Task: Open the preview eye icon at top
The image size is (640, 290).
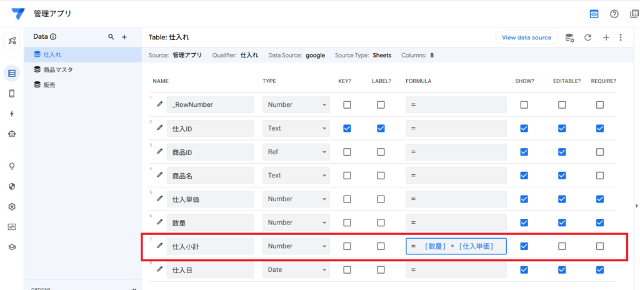Action: click(594, 14)
